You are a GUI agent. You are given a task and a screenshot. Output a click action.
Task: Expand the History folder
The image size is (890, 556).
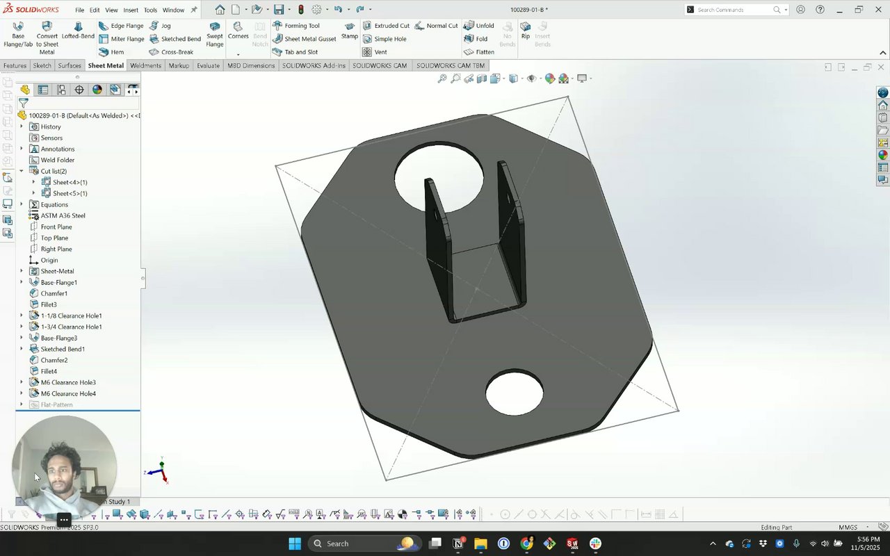point(22,126)
